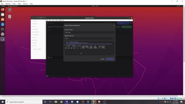185x104 pixels.
Task: Open the Edit menu in Algorand Studio
Action: pos(50,20)
